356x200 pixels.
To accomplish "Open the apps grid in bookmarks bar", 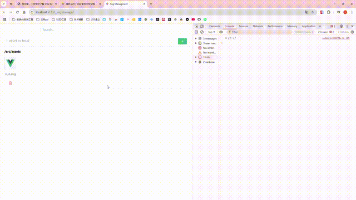I will point(5,19).
